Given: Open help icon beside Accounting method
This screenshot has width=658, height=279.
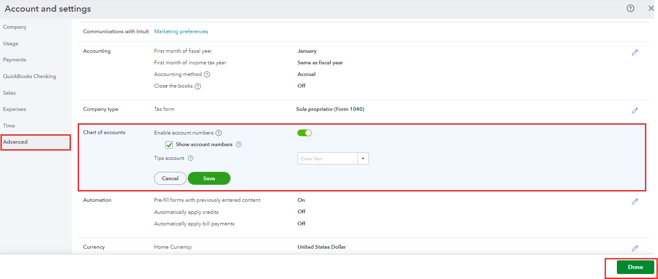Looking at the screenshot, I should pos(207,74).
